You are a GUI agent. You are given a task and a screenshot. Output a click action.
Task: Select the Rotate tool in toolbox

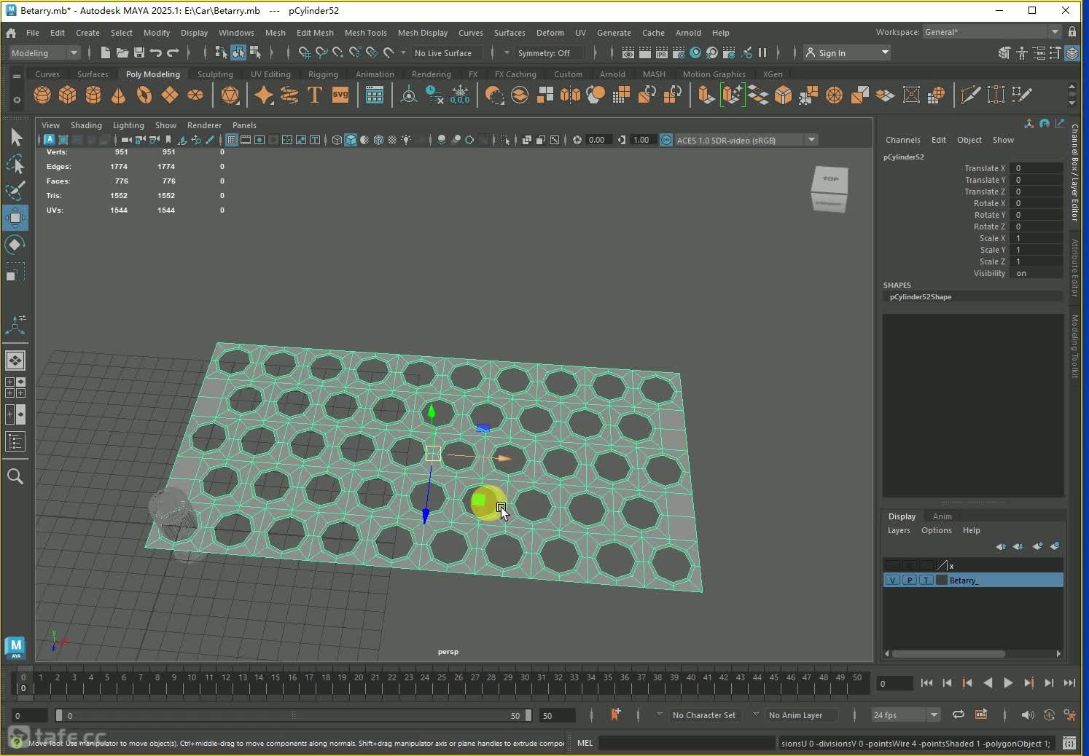pyautogui.click(x=15, y=245)
